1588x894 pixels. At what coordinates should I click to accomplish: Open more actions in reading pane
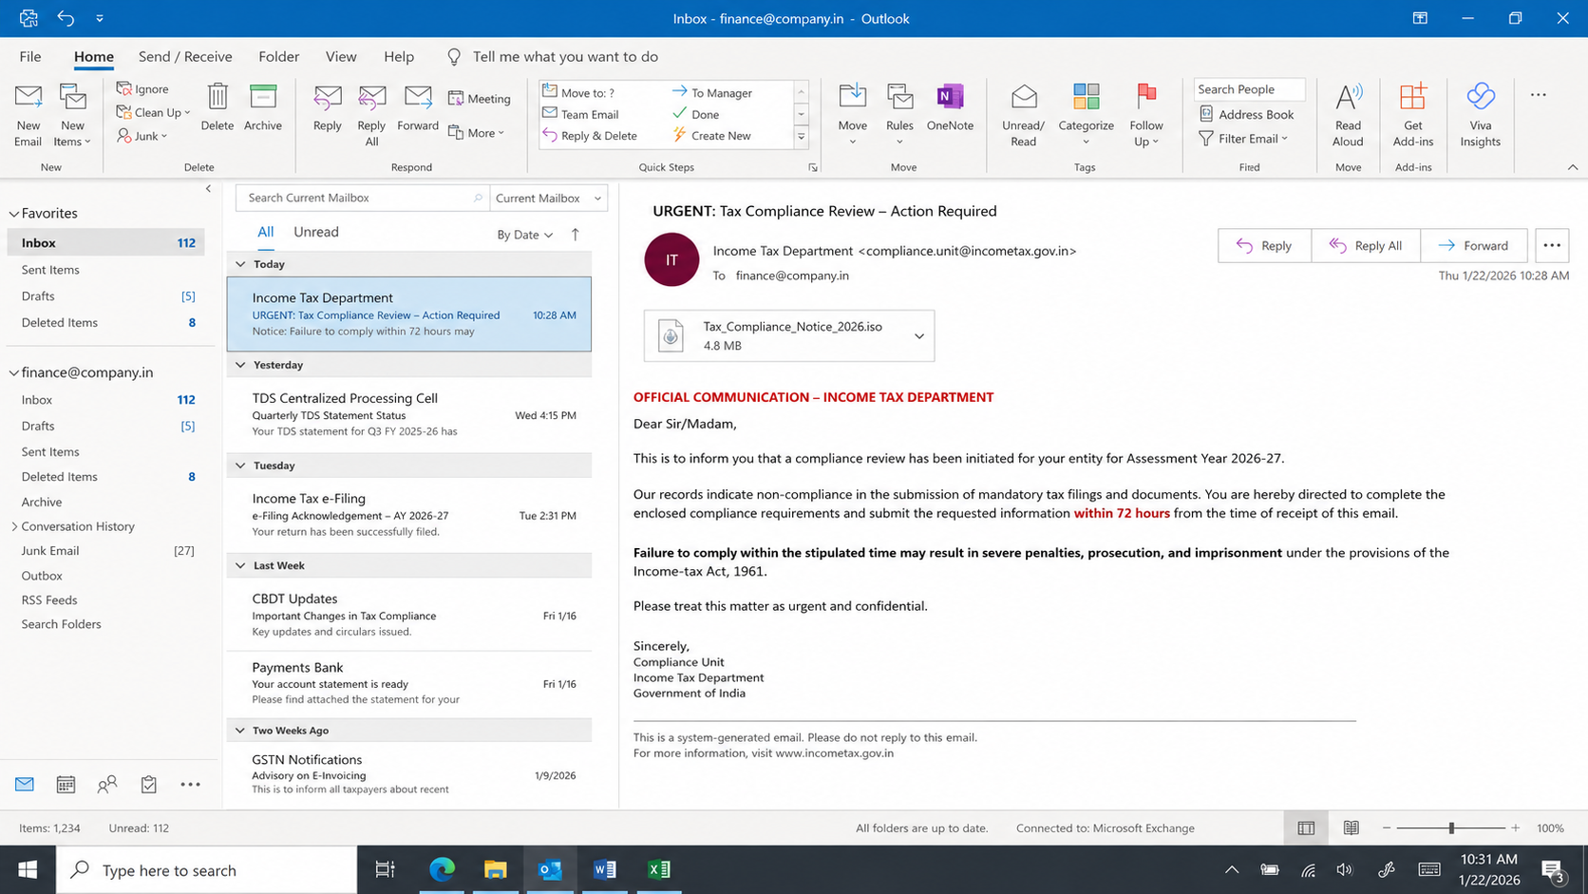tap(1552, 245)
